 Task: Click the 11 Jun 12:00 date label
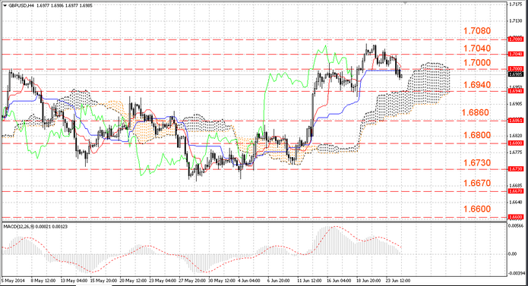309,280
